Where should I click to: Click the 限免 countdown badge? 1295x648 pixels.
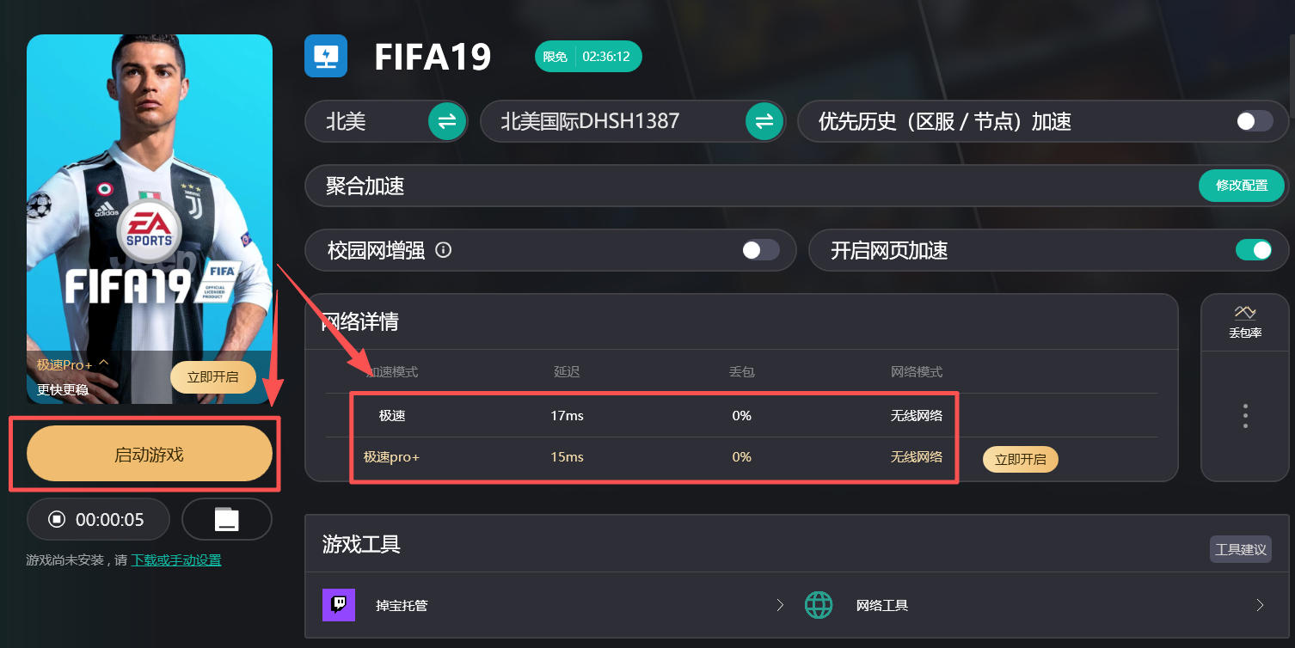[x=588, y=55]
